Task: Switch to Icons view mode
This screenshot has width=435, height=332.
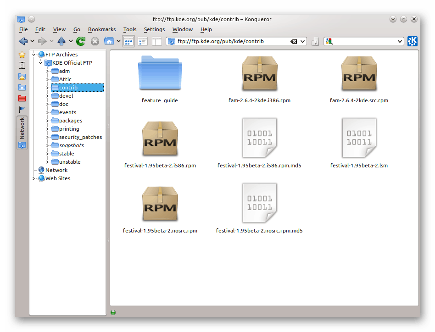Action: (128, 42)
